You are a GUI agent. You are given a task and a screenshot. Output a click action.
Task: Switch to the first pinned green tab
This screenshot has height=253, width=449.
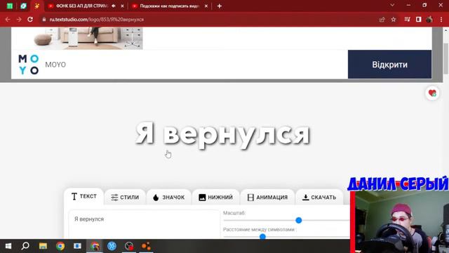(x=9, y=6)
